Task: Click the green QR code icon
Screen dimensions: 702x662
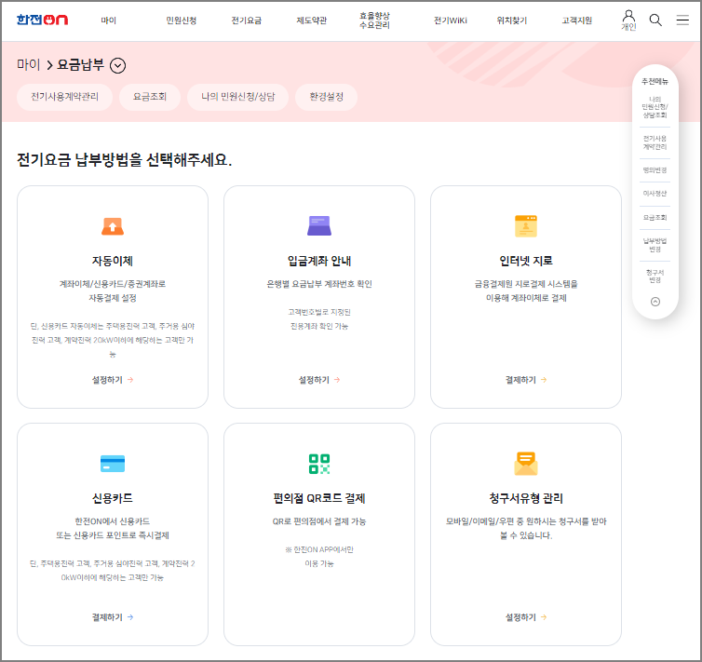Action: [x=319, y=464]
